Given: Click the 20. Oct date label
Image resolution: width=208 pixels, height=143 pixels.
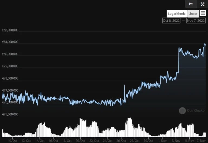Looking at the screenshot, I should coord(80,141).
